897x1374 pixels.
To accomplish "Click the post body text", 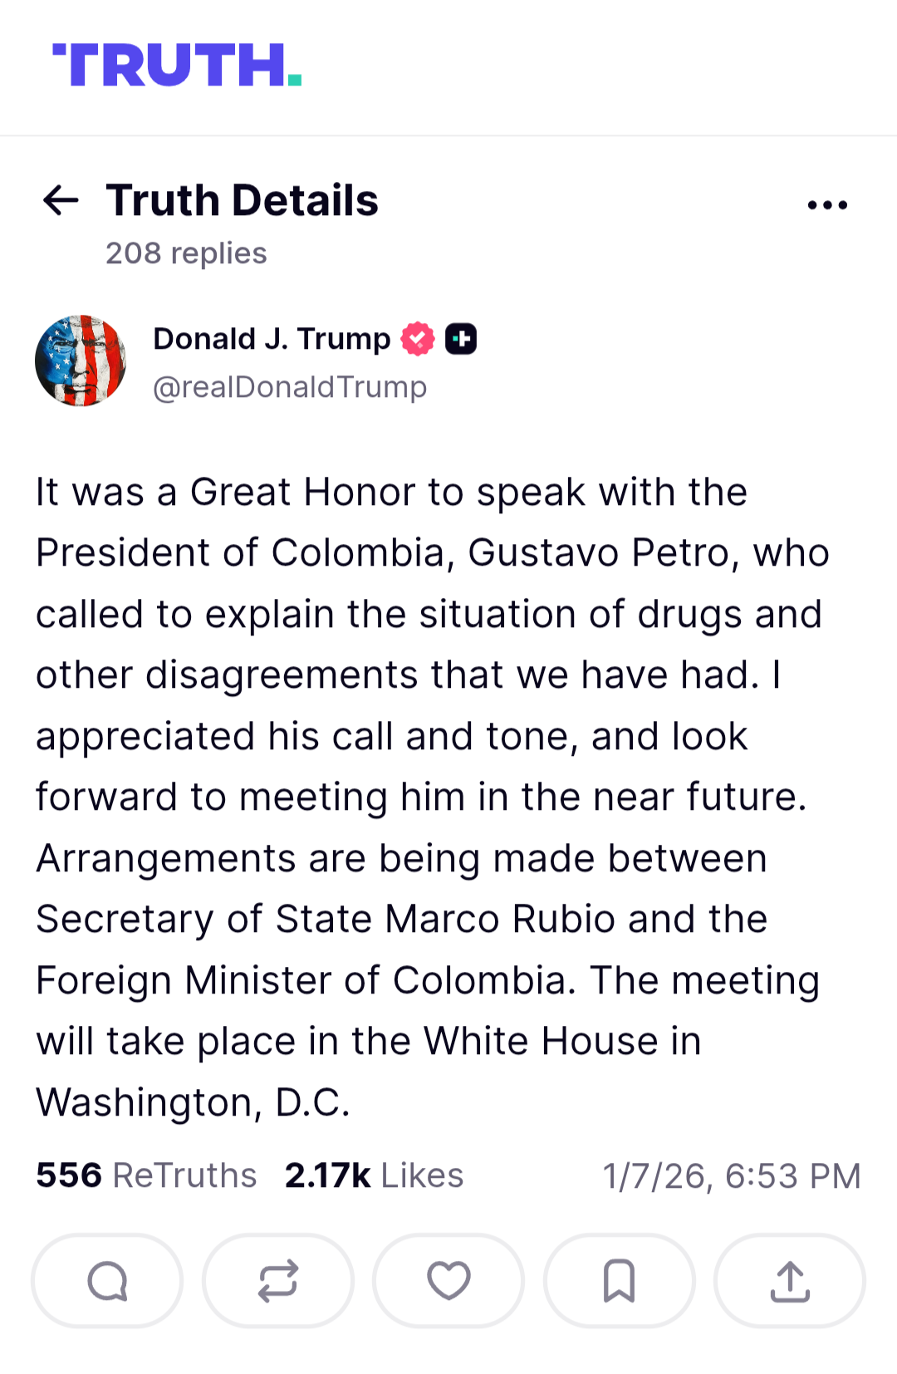I will (432, 797).
